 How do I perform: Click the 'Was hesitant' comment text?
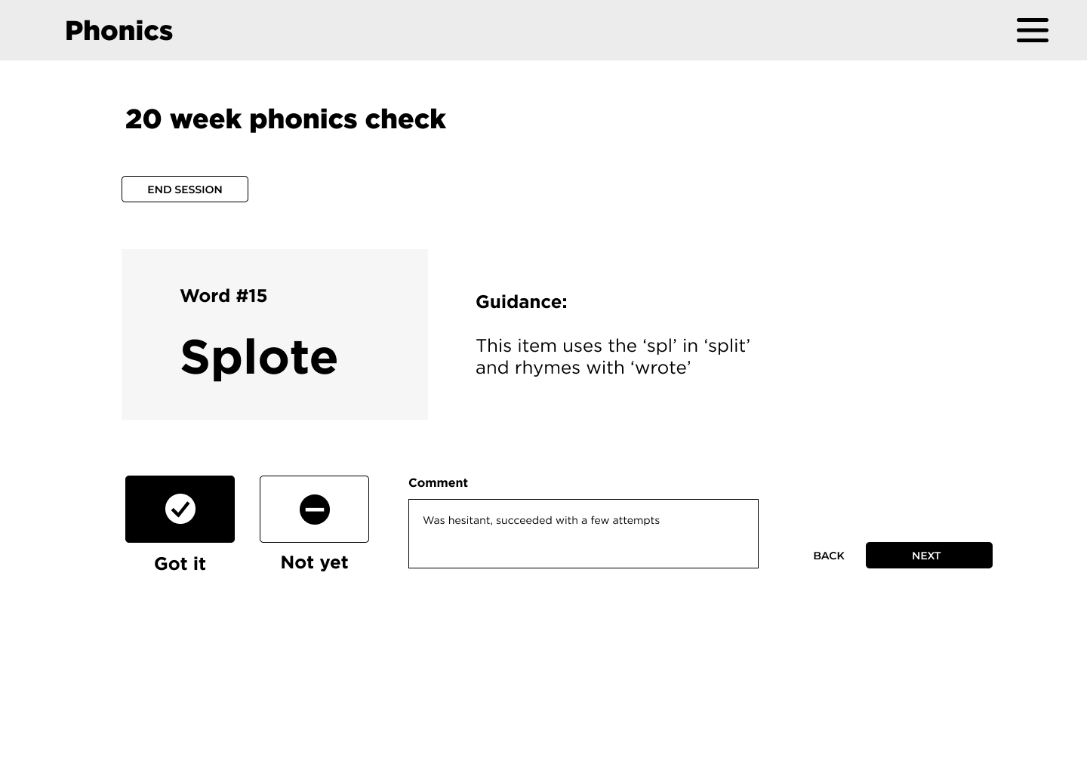[x=540, y=520]
